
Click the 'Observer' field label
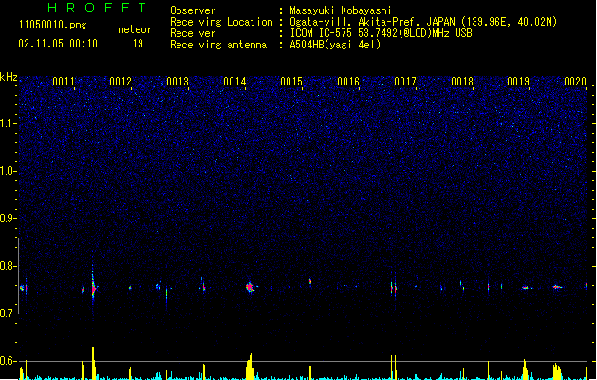coord(193,10)
